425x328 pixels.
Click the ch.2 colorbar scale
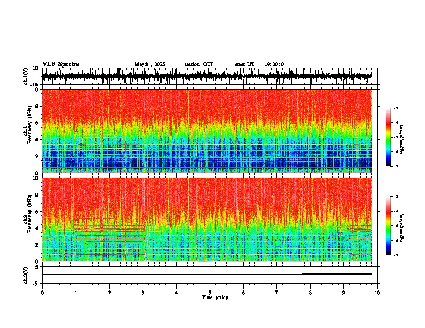pyautogui.click(x=389, y=226)
